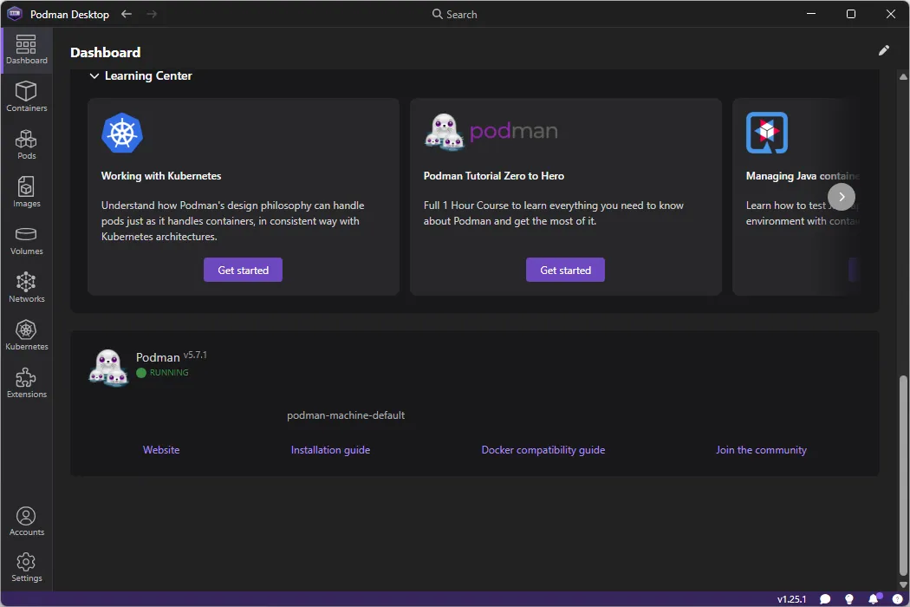Collapse the Learning Center section
Image resolution: width=910 pixels, height=607 pixels.
[94, 75]
